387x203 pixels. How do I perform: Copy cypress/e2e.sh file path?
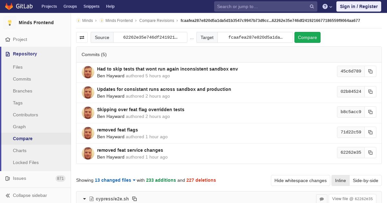[x=134, y=199]
